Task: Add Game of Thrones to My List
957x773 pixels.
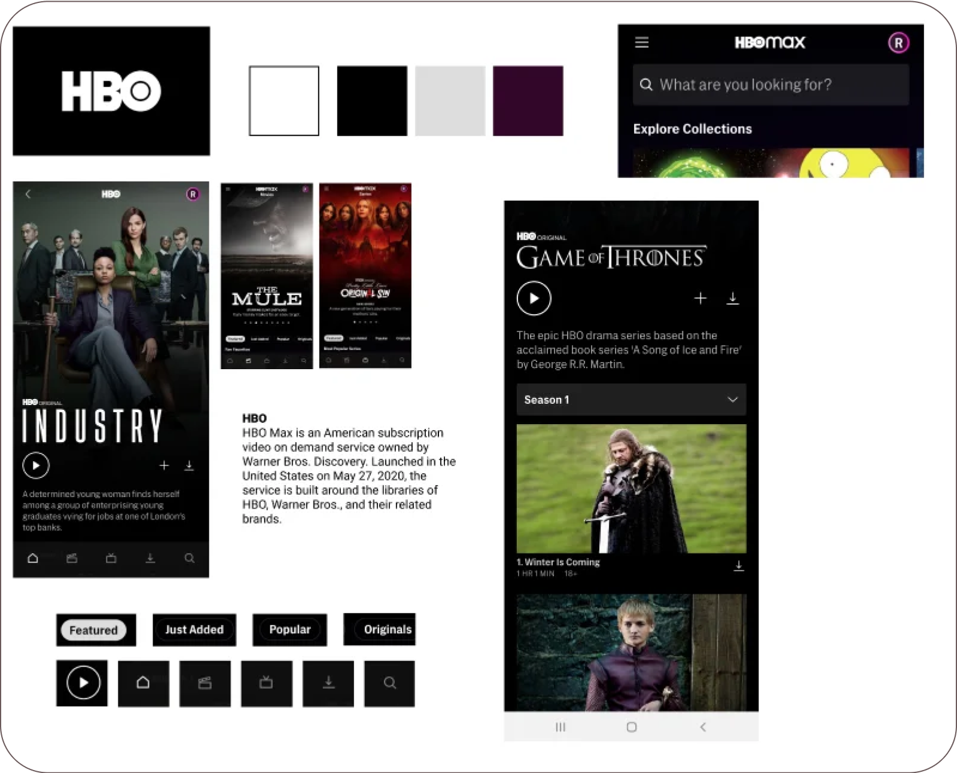Action: click(x=700, y=298)
